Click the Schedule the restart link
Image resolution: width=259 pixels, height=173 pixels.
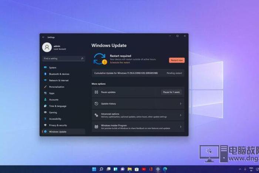120,63
